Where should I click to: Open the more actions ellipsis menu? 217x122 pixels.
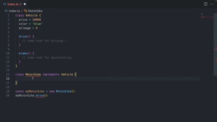coord(212,4)
